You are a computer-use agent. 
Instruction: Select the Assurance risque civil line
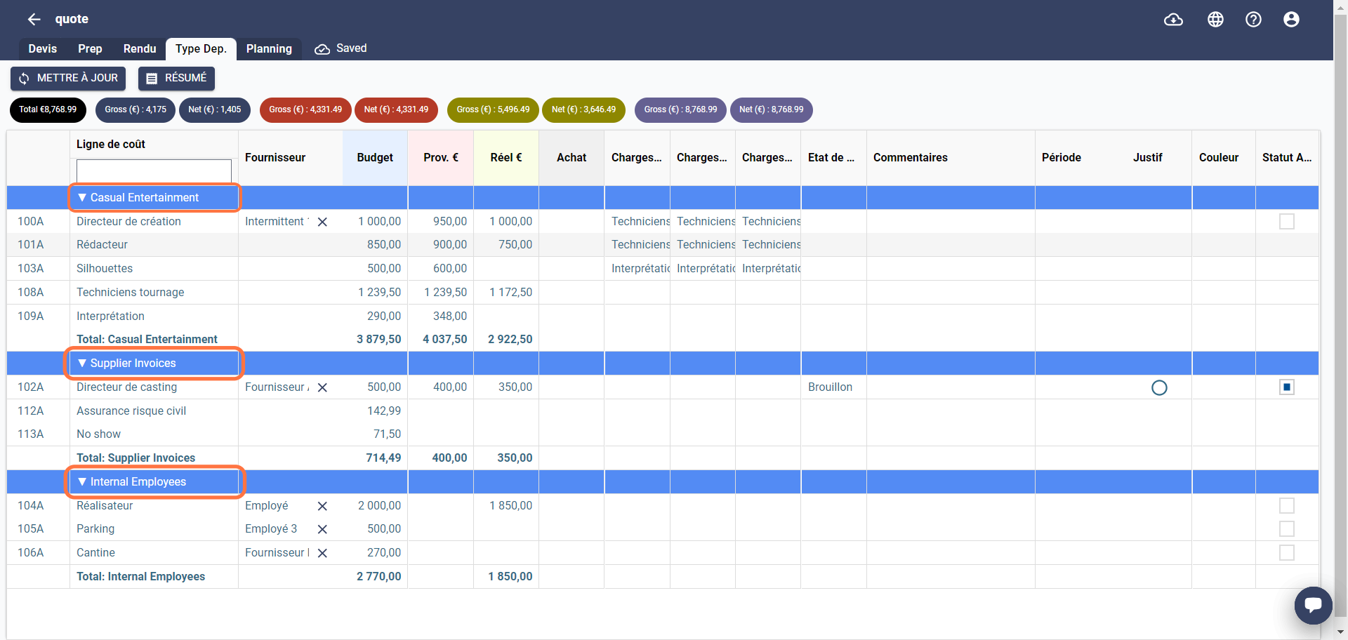tap(131, 411)
